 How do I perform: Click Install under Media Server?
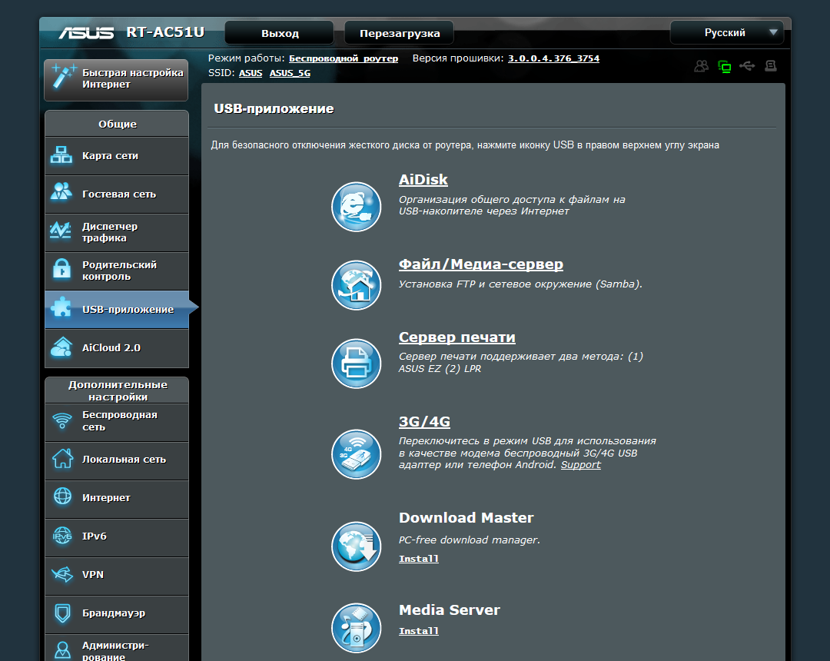click(x=419, y=631)
